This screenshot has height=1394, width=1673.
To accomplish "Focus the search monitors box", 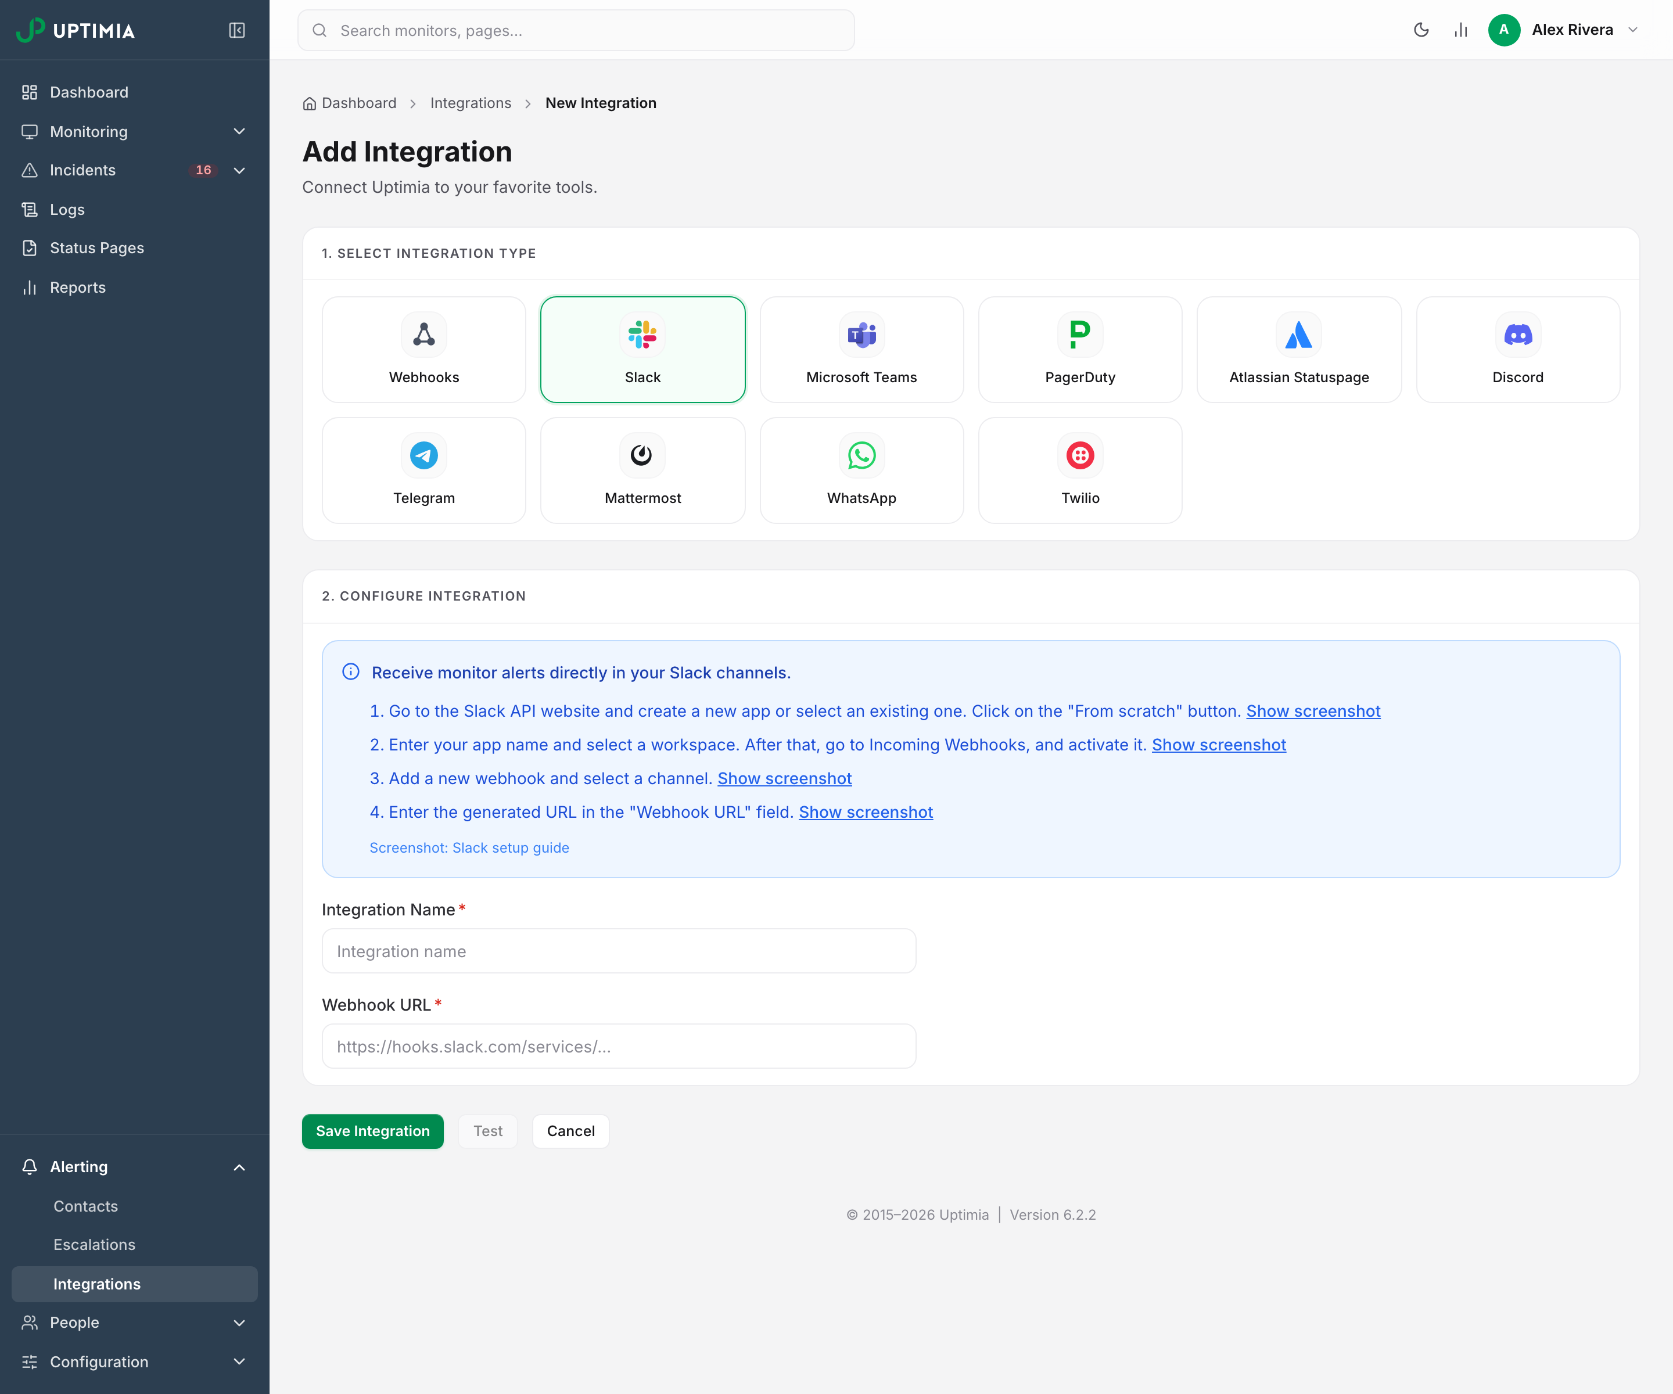I will (576, 30).
